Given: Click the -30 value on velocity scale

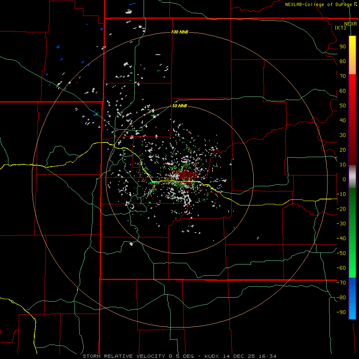Looking at the screenshot, I should [x=341, y=224].
